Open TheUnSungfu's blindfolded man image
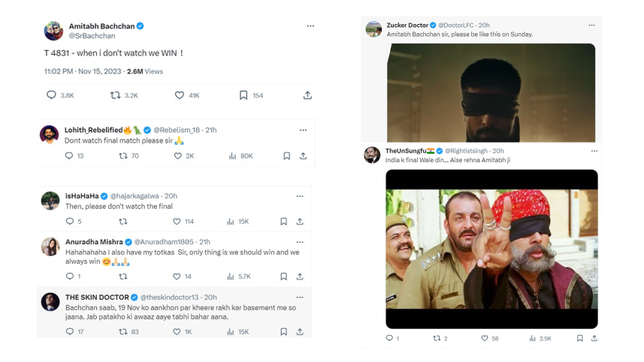This screenshot has height=362, width=644. (491, 249)
